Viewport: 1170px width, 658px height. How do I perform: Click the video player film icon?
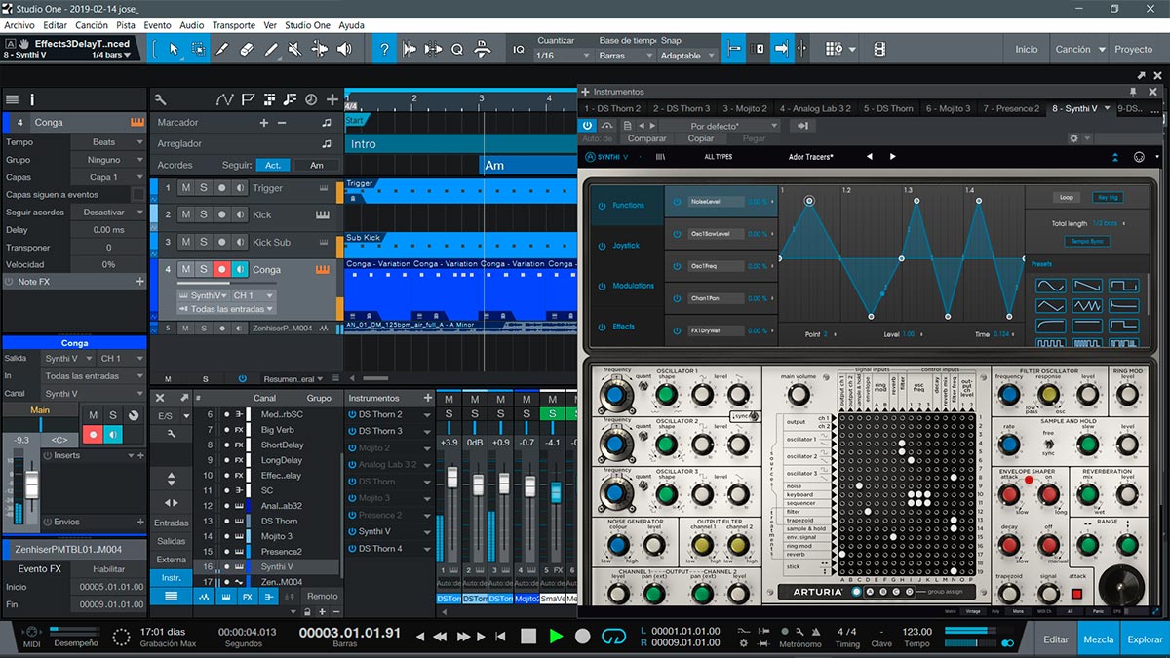pyautogui.click(x=879, y=48)
